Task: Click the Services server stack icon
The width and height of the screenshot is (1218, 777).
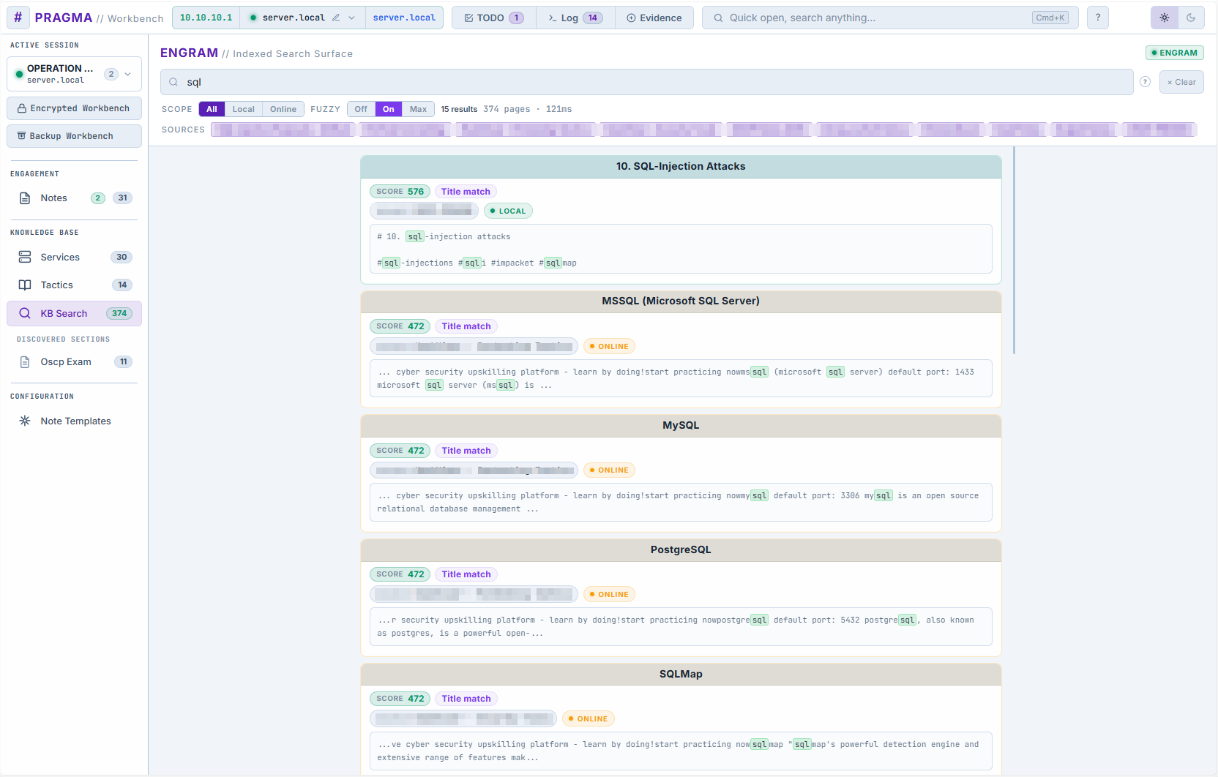Action: 25,257
